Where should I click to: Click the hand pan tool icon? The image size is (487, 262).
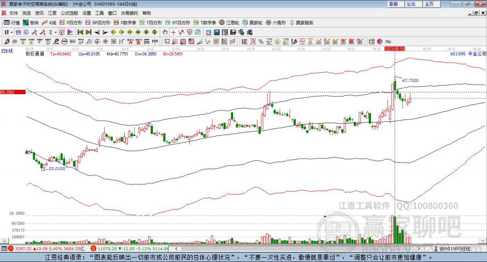[165, 32]
